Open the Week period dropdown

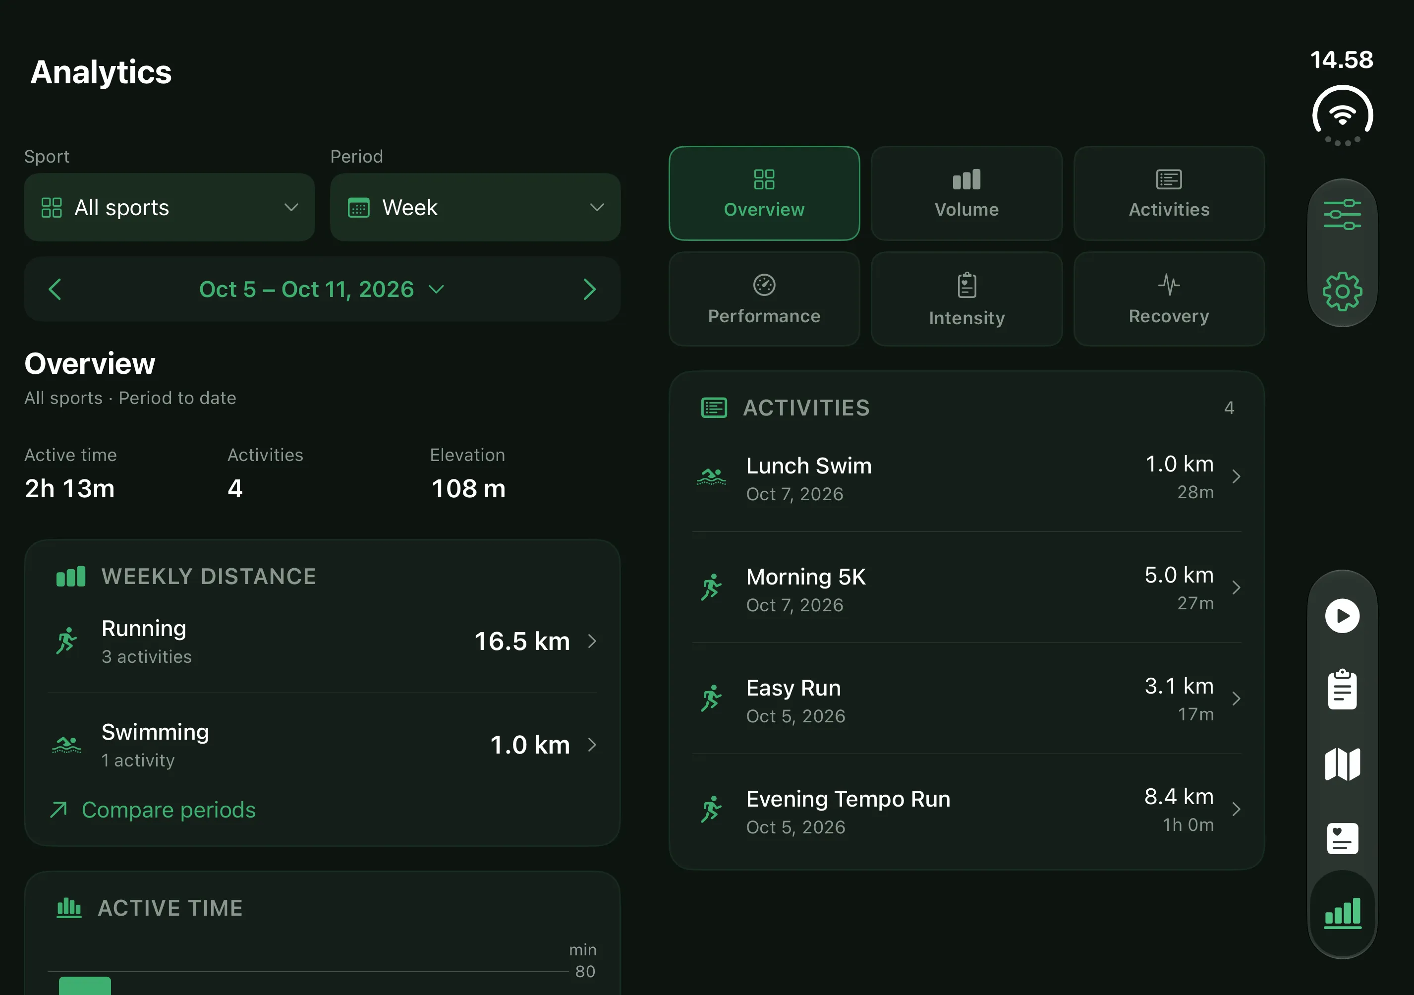click(475, 207)
